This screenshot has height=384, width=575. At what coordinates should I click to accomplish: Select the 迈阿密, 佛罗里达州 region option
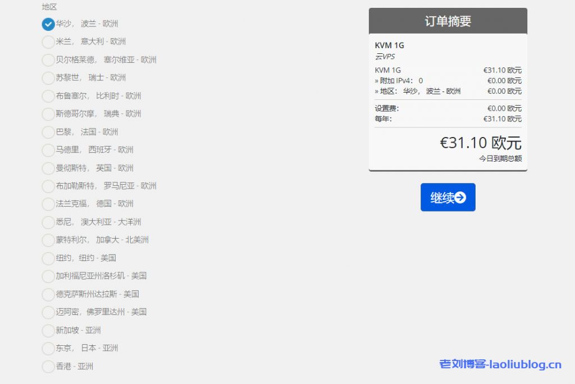[x=48, y=312]
